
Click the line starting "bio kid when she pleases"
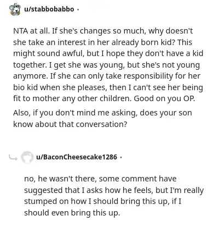[108, 87]
